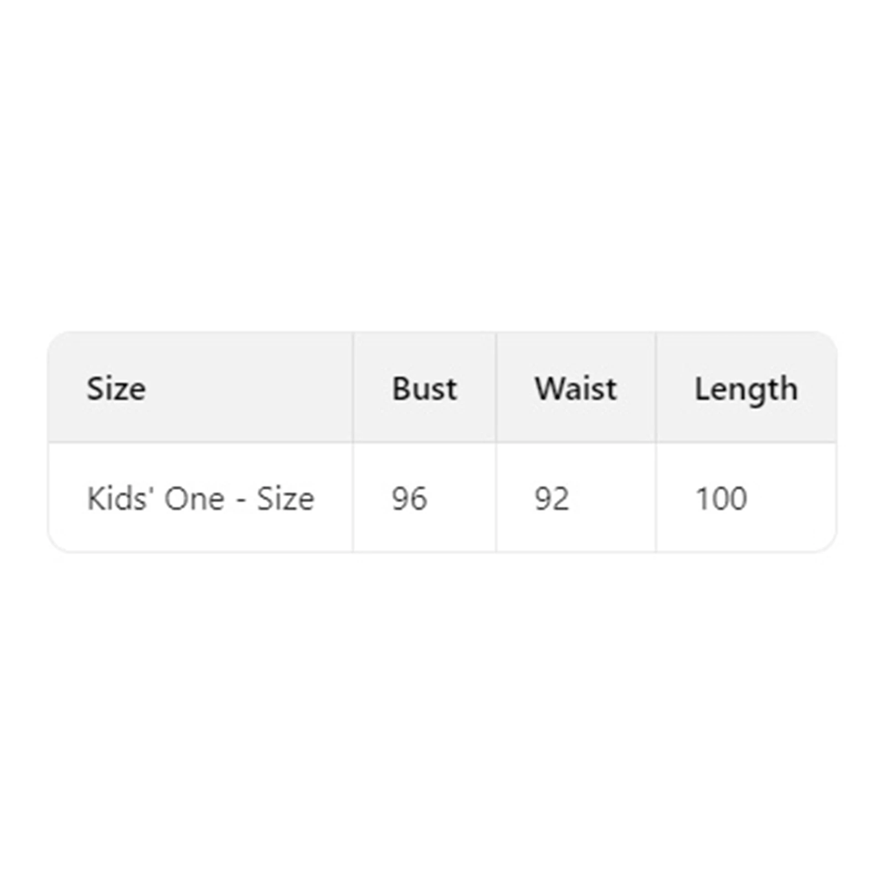Select the bust value 96
The image size is (886, 886).
pyautogui.click(x=409, y=498)
